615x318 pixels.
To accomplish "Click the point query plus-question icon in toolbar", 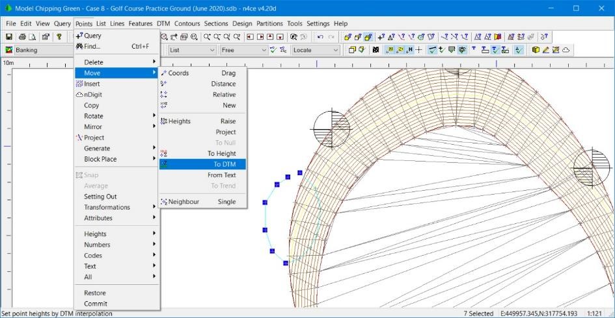I will tap(381, 37).
